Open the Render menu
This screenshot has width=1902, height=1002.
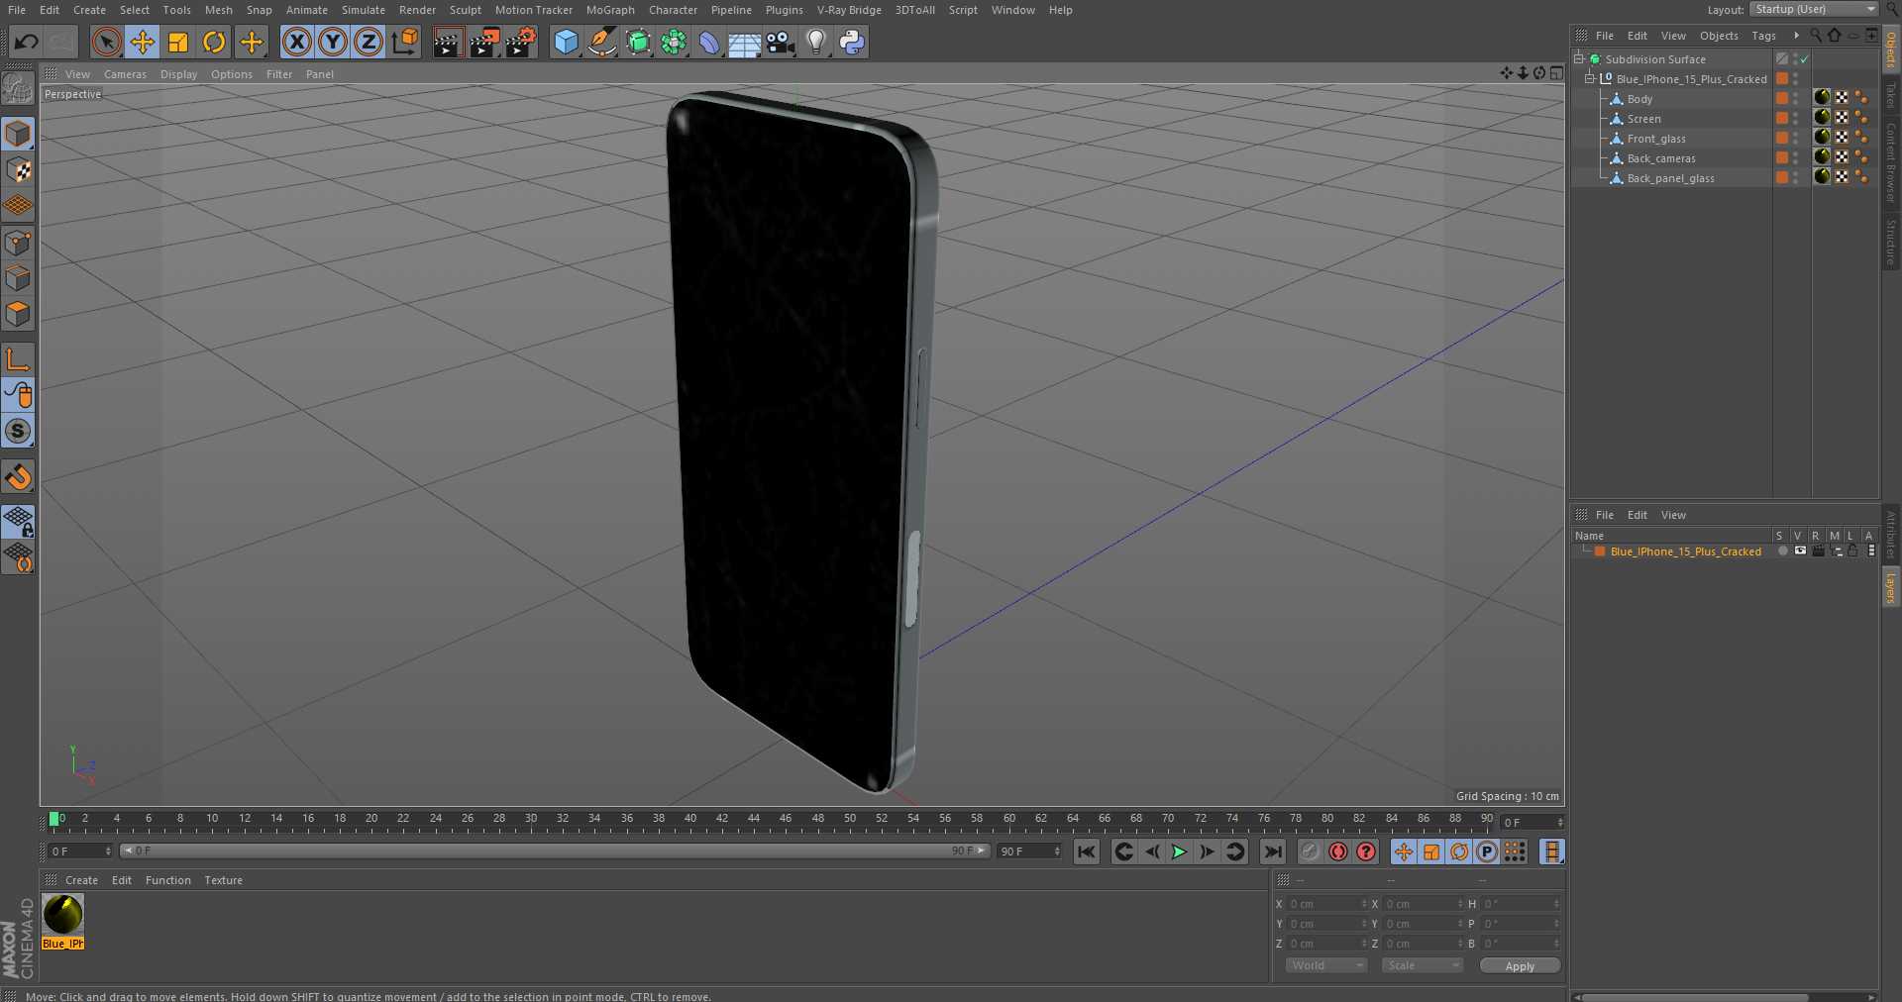[417, 10]
